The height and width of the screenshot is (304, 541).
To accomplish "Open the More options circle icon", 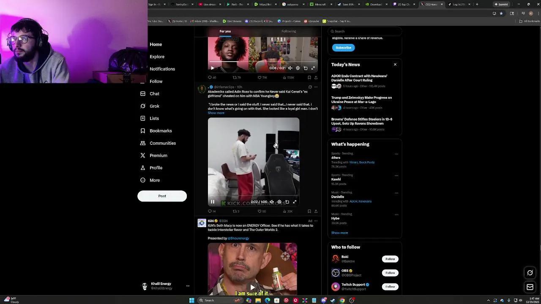I will [x=143, y=180].
